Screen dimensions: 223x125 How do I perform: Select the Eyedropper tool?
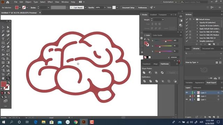coord(3,66)
